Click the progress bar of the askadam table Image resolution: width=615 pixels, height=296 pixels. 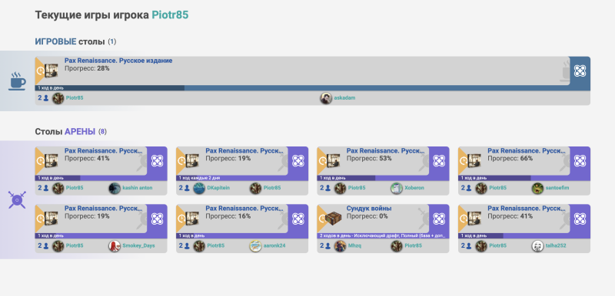pyautogui.click(x=313, y=88)
